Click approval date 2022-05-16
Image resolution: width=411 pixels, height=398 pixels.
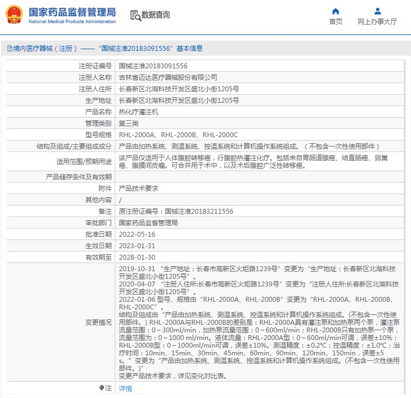137,235
